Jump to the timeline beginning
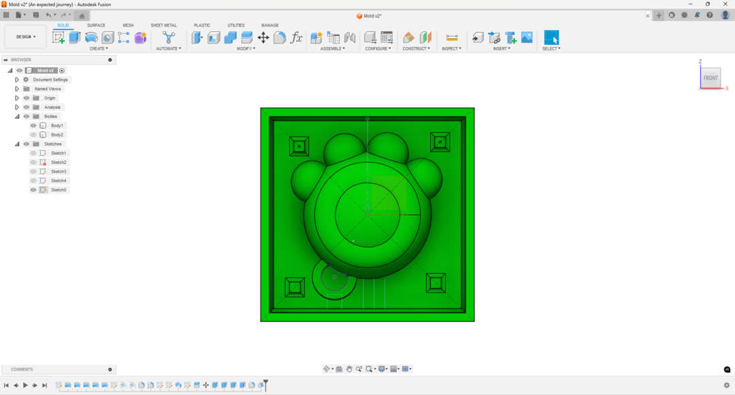The image size is (735, 395). [6, 385]
